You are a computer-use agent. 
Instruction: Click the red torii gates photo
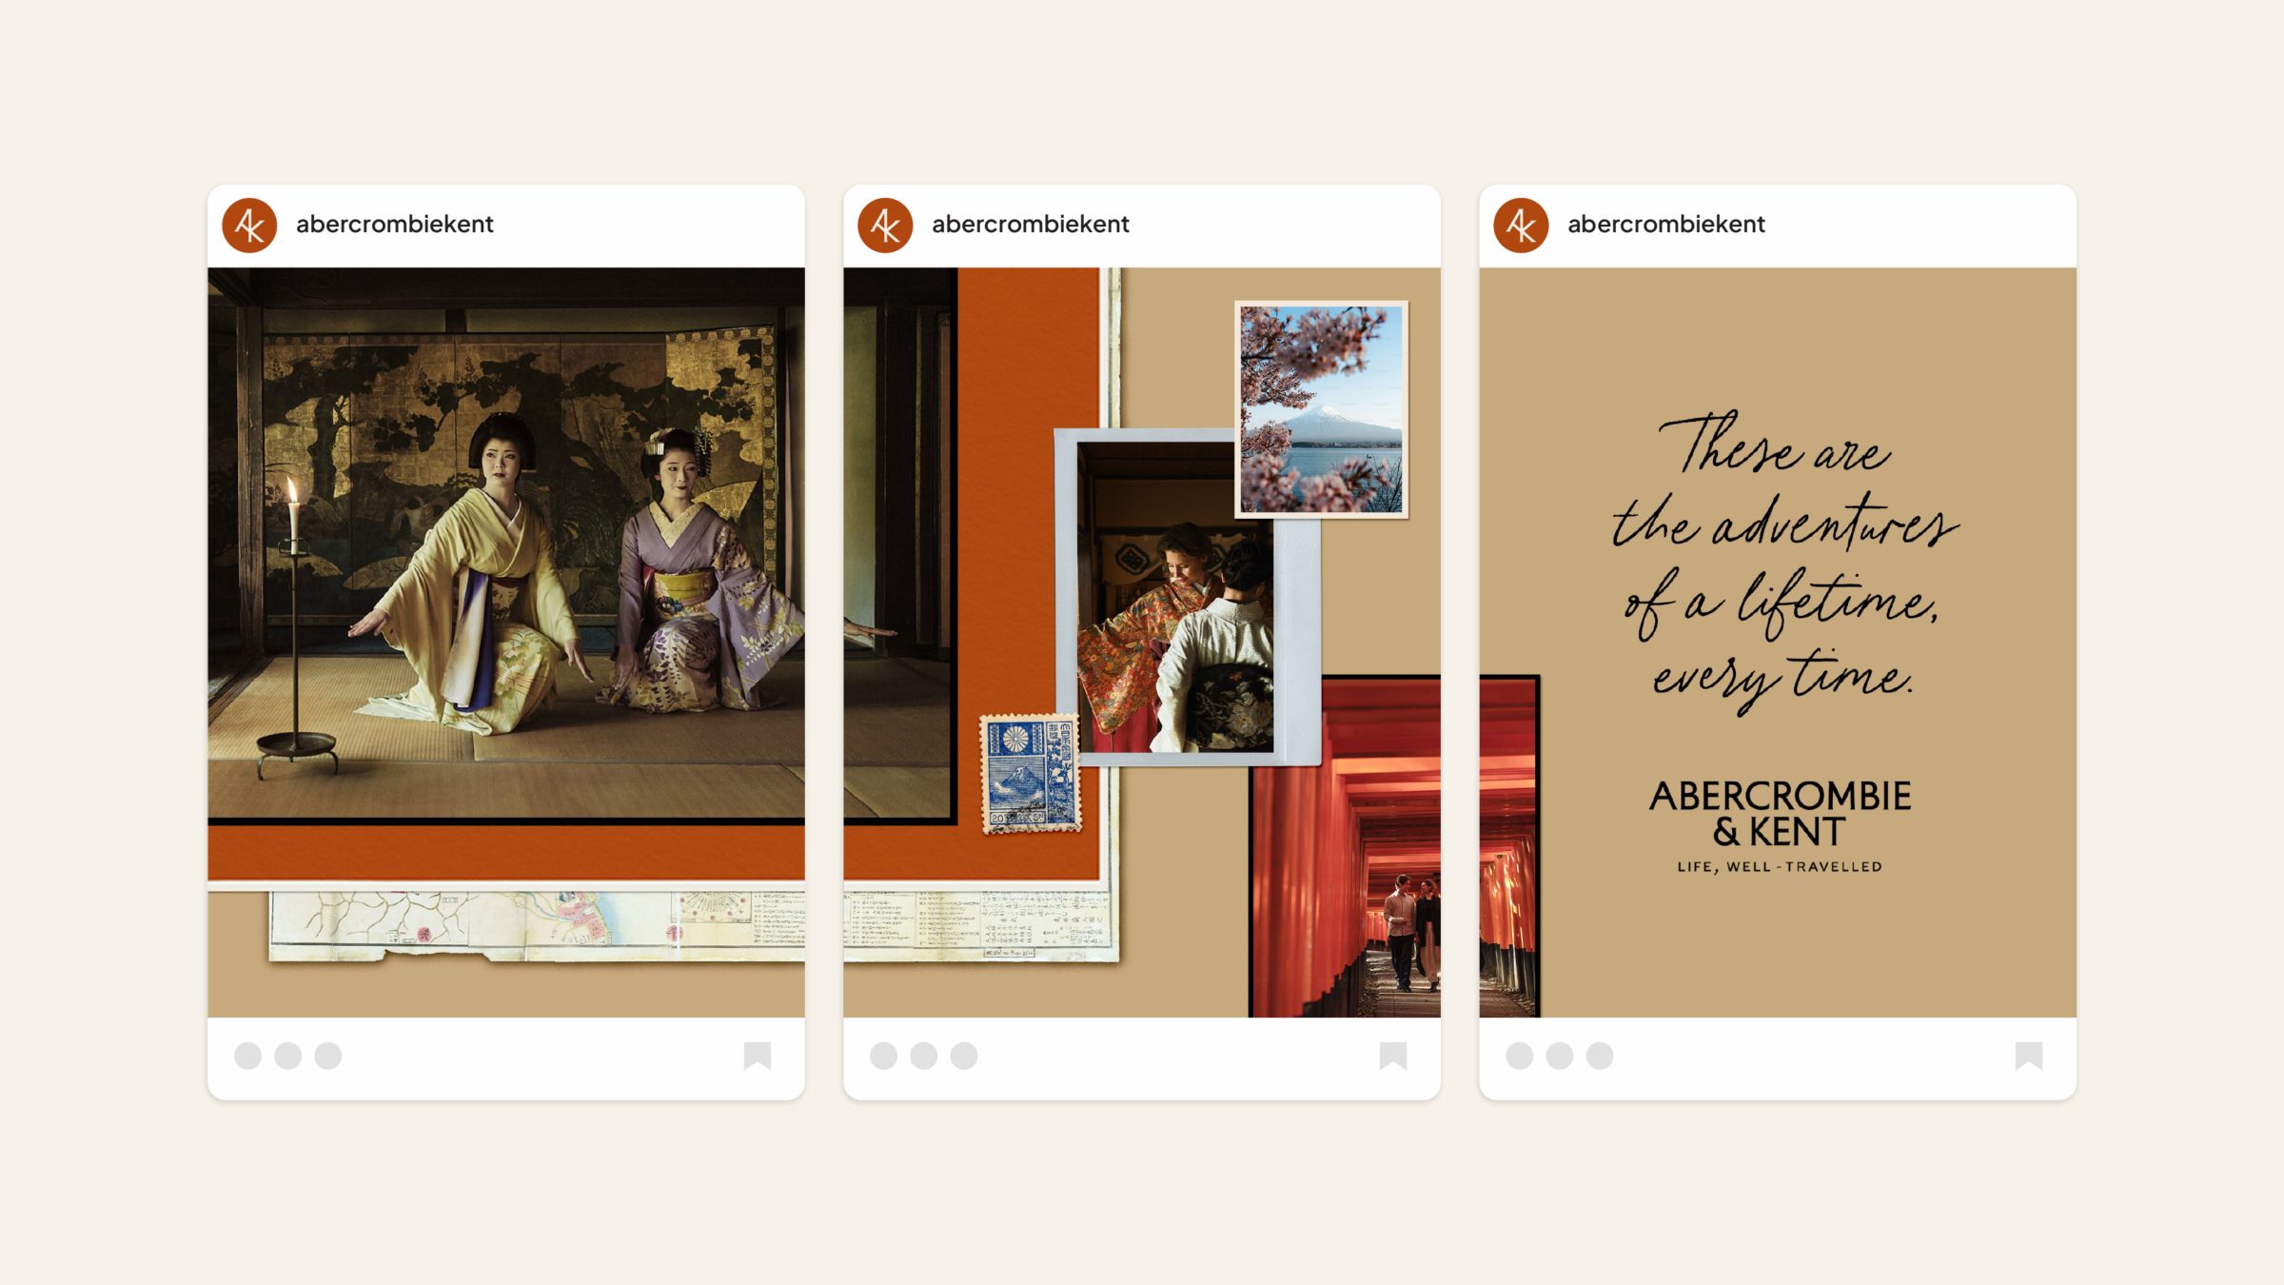pos(1346,857)
